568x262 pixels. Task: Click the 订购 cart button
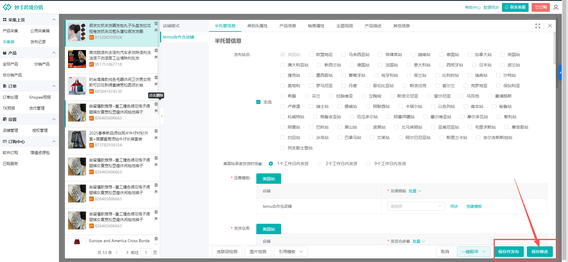pos(540,7)
